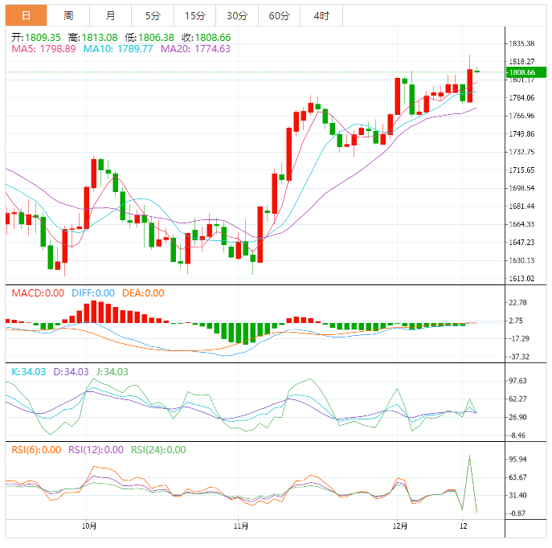This screenshot has height=548, width=552.
Task: Click the J:34.03 KDJ label
Action: 112,372
